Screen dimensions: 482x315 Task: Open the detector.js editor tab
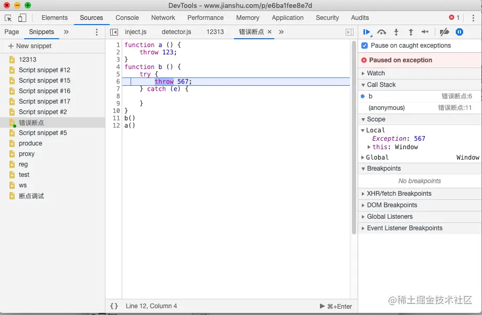pos(176,32)
